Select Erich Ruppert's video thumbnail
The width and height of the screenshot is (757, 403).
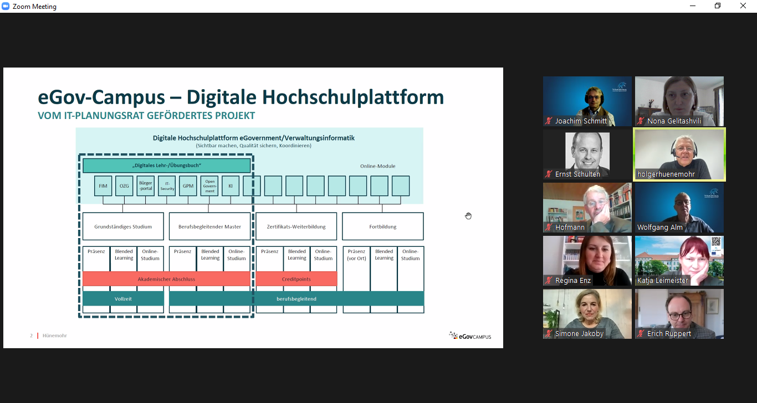679,314
